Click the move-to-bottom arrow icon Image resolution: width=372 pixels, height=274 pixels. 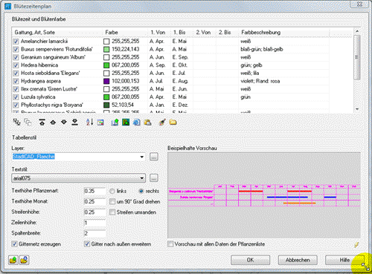pos(74,122)
